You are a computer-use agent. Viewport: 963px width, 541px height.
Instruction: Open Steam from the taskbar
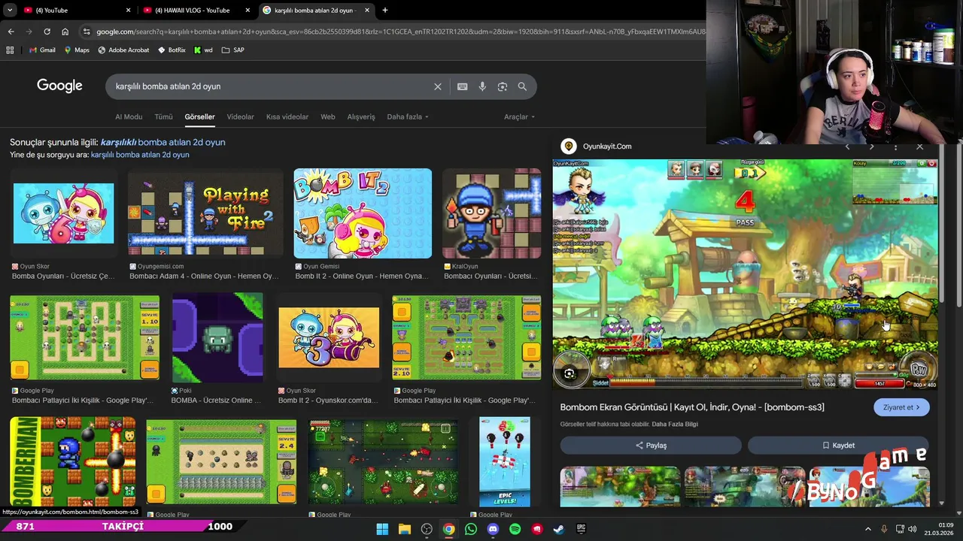coord(558,529)
